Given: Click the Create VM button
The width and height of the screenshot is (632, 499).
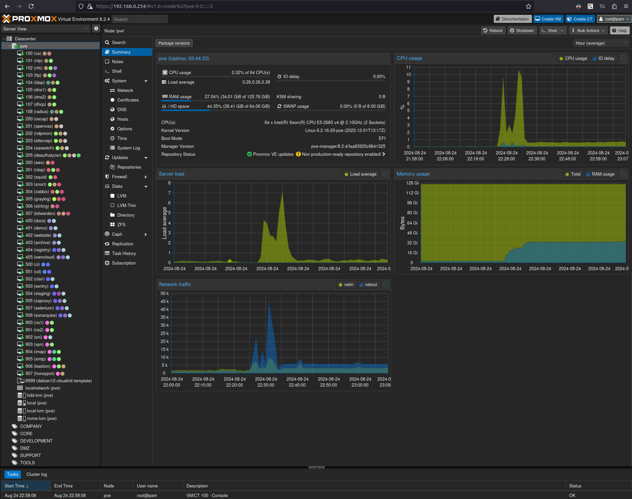Looking at the screenshot, I should click(x=548, y=19).
